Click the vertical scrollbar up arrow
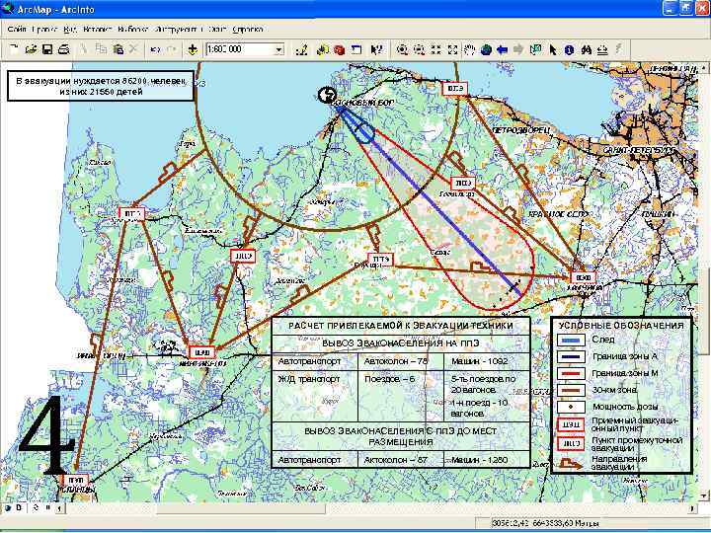The width and height of the screenshot is (711, 533). [x=703, y=68]
